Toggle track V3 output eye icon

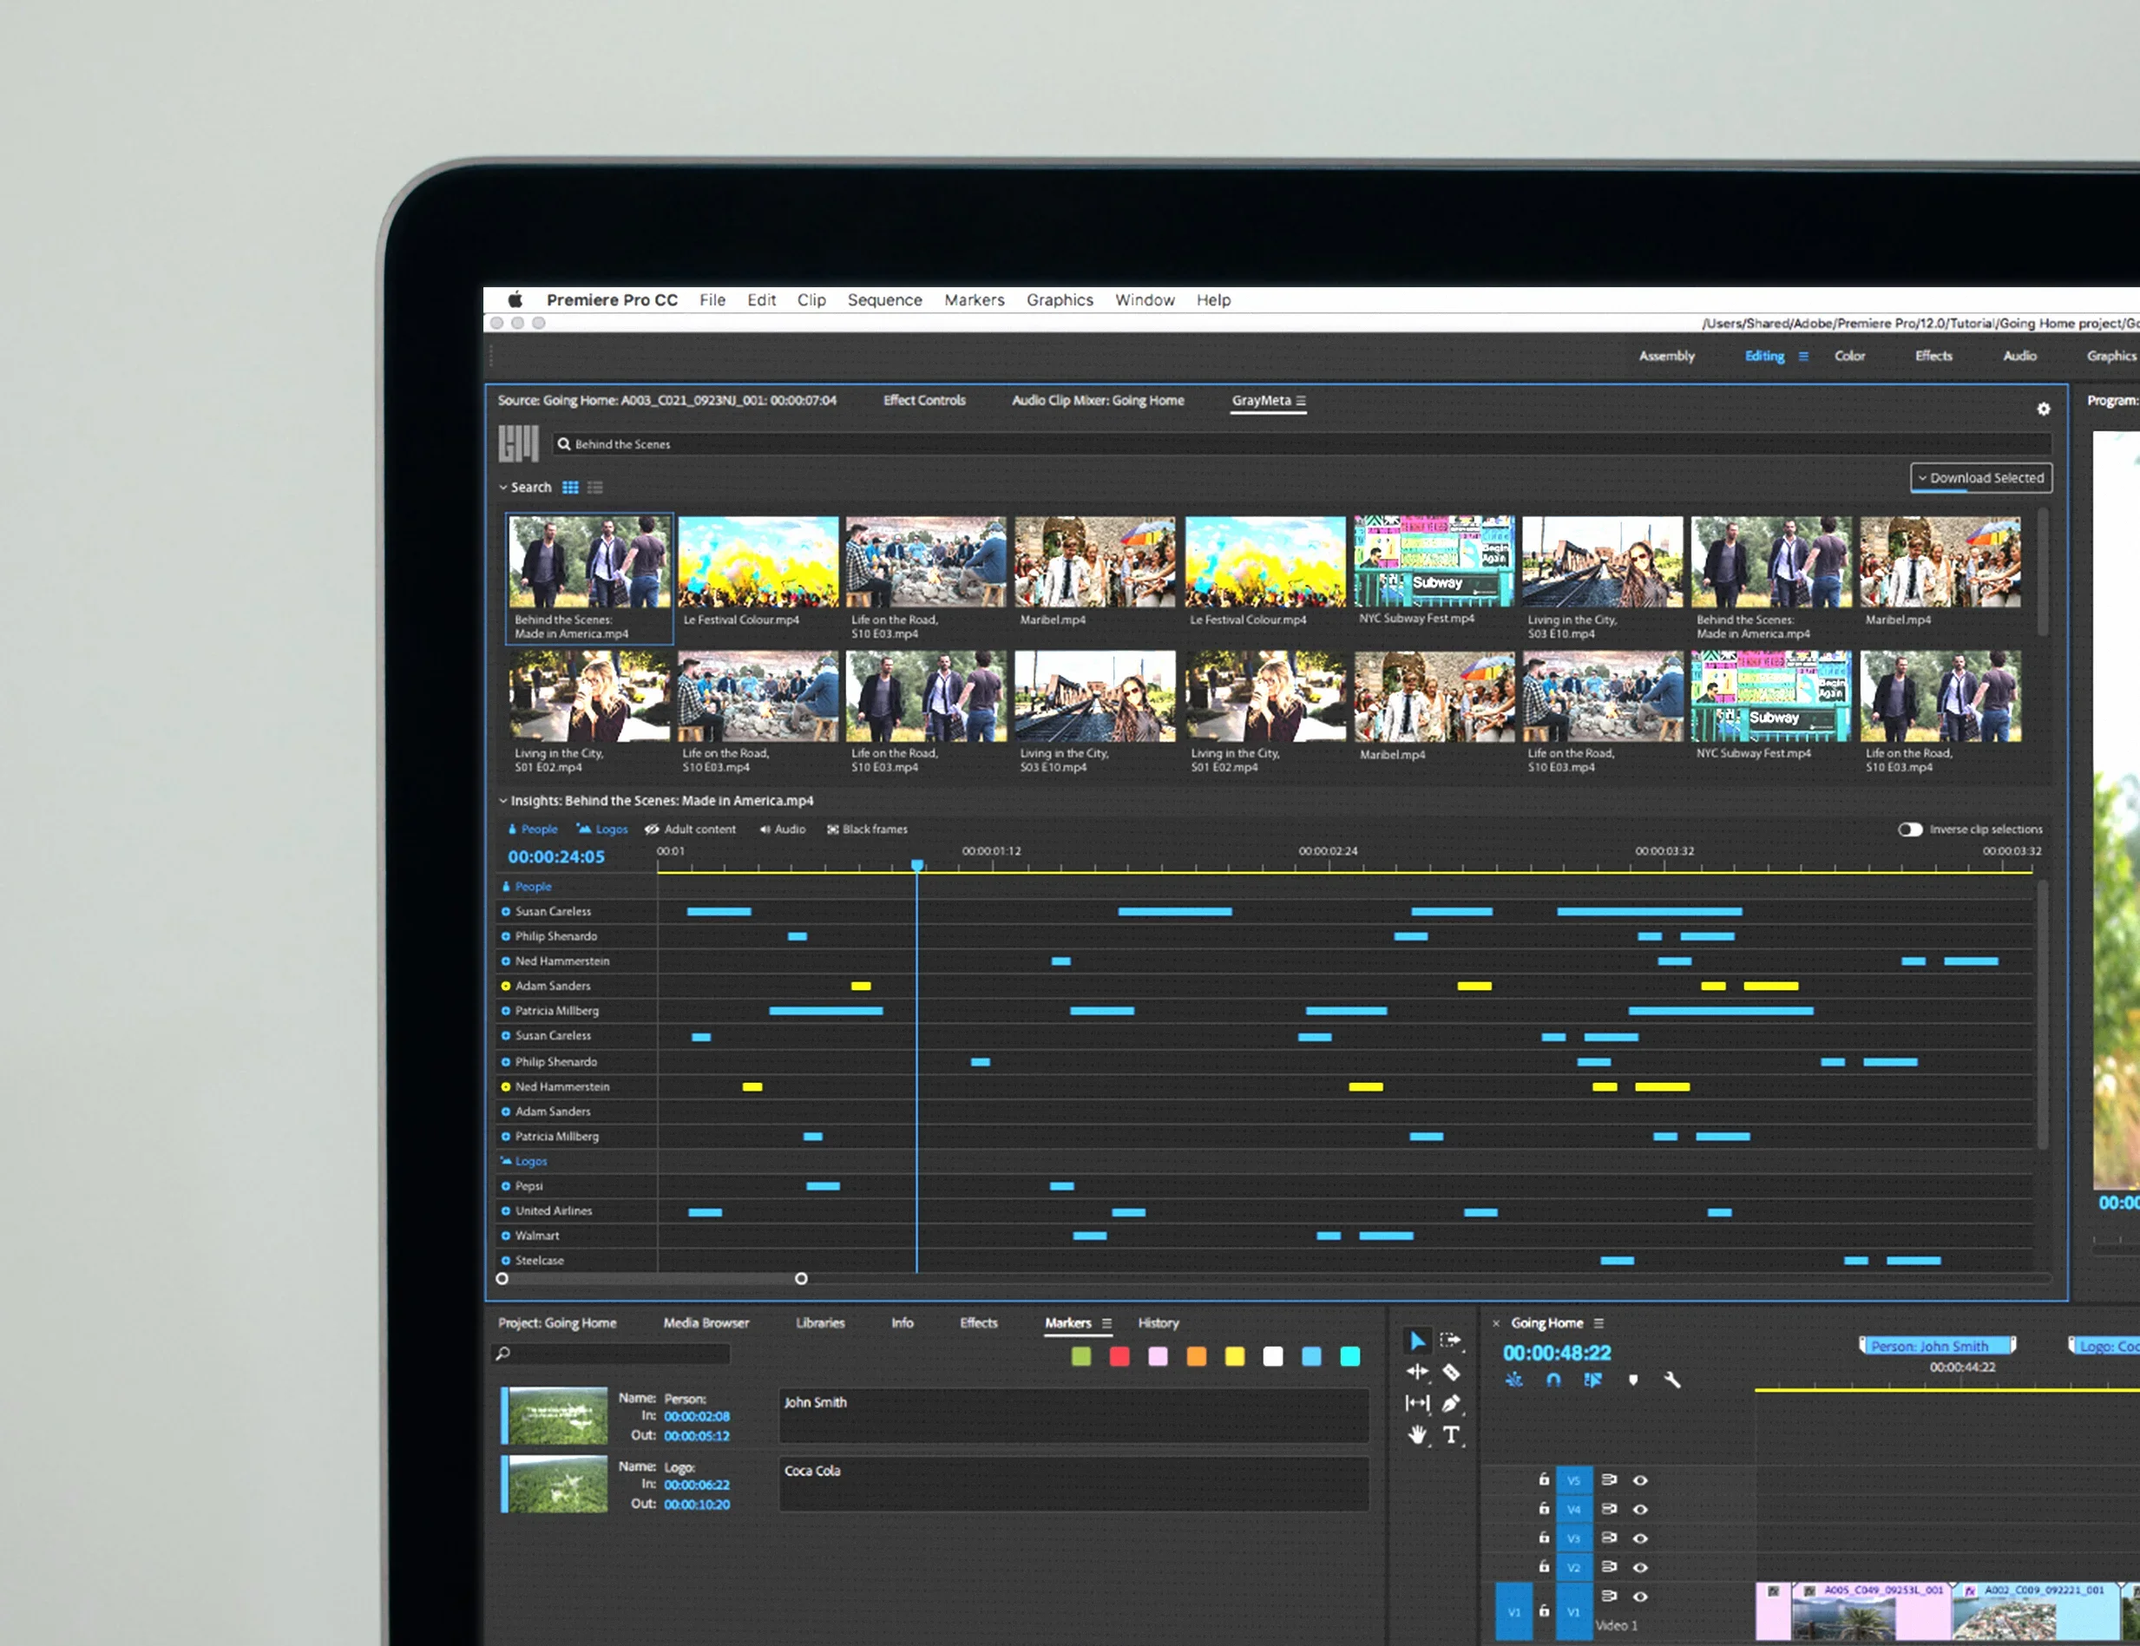click(x=1640, y=1538)
